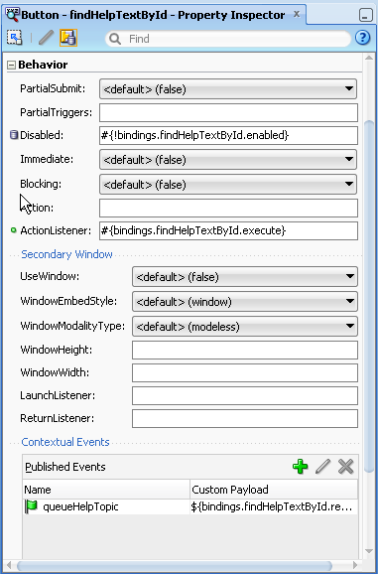Open the UseWindow dropdown
Viewport: 378px width, 574px height.
click(x=245, y=277)
